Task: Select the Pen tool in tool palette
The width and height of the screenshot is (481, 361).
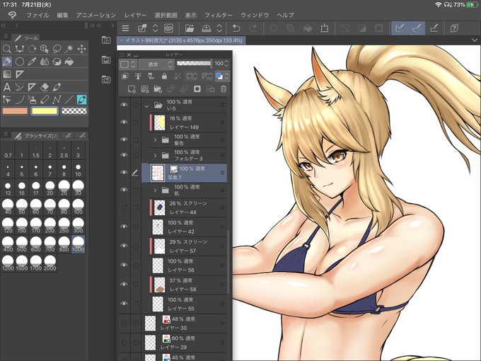Action: [x=7, y=62]
